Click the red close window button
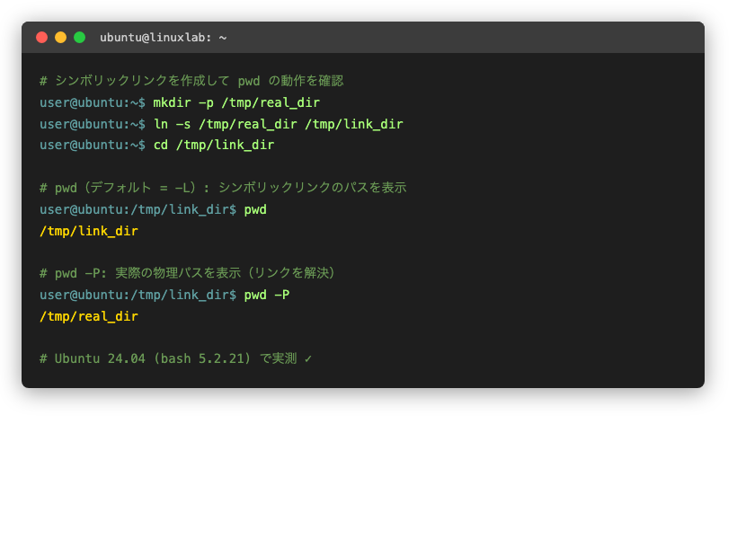This screenshot has width=737, height=539. click(42, 37)
